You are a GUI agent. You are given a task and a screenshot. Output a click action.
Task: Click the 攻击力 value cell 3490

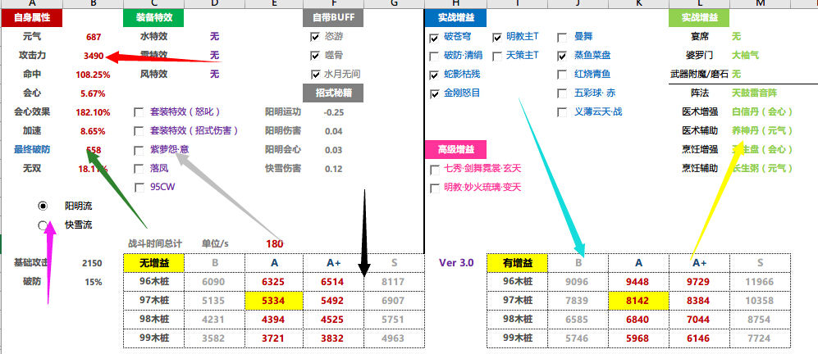pyautogui.click(x=94, y=56)
